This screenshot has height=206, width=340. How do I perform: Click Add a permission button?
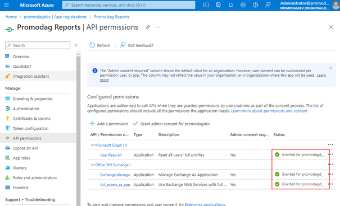[109, 124]
